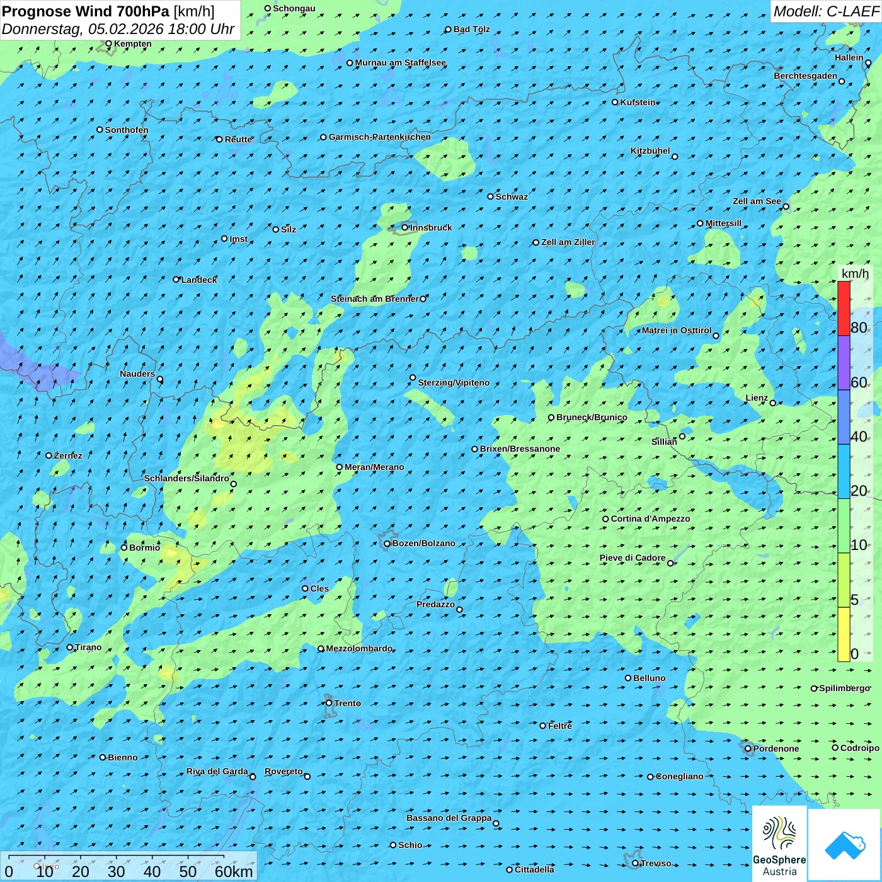This screenshot has height=882, width=882.
Task: Click the Kempten location marker circle
Action: pos(108,44)
